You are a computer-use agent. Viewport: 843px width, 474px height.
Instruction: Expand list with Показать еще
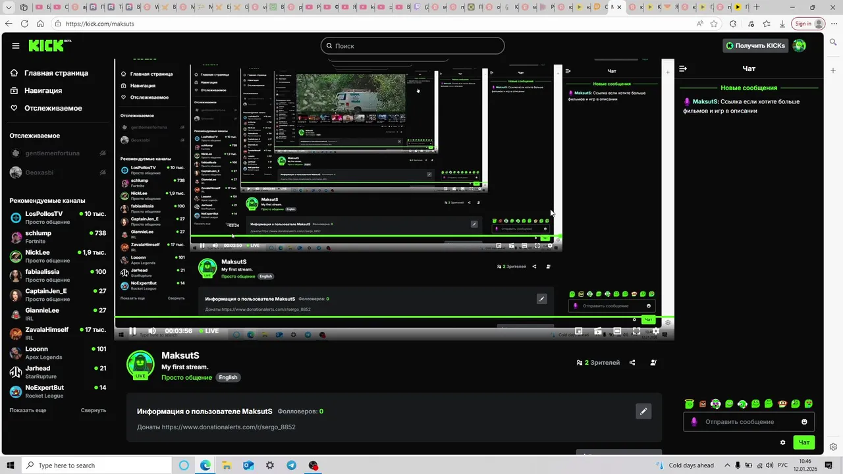[28, 410]
